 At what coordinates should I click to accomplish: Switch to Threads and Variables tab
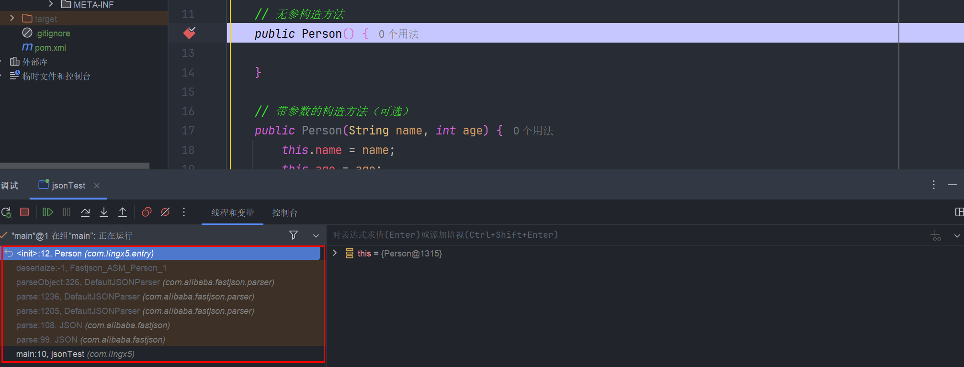point(233,212)
